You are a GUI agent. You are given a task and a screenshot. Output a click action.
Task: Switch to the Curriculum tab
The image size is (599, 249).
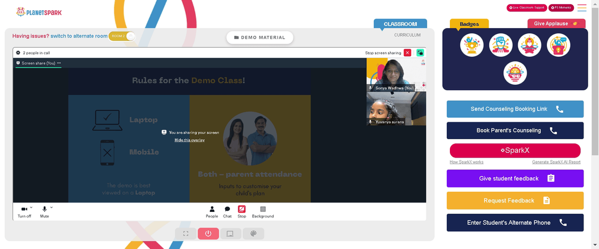click(x=407, y=35)
